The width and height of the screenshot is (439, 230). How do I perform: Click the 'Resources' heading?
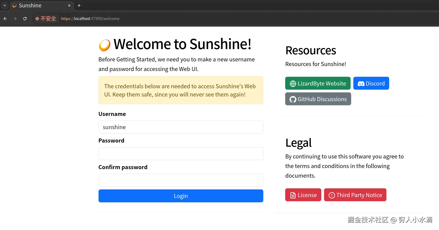tap(311, 50)
